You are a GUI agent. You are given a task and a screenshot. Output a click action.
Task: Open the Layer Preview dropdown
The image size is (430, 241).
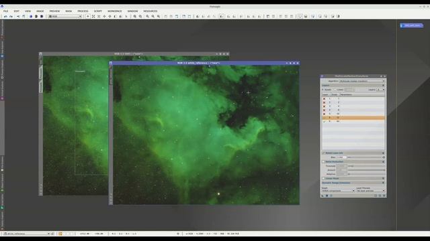[370, 191]
